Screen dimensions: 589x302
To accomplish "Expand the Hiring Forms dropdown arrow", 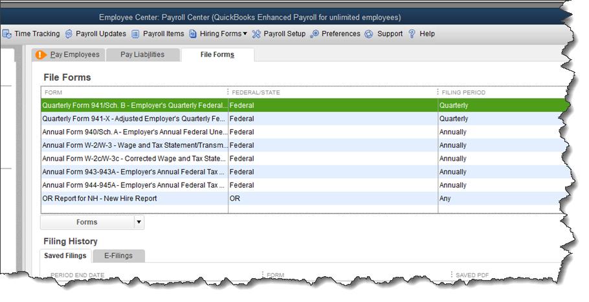I will coord(245,34).
